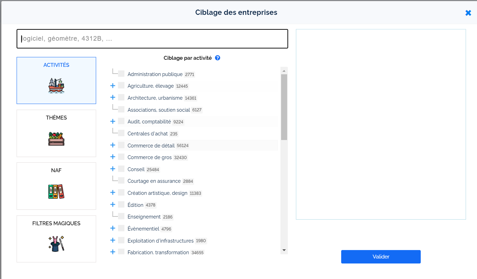Close the Ciblage des entreprises dialog

468,13
